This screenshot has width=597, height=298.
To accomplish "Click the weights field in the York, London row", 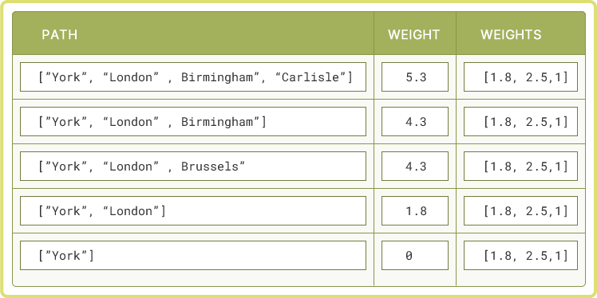I will coord(520,210).
